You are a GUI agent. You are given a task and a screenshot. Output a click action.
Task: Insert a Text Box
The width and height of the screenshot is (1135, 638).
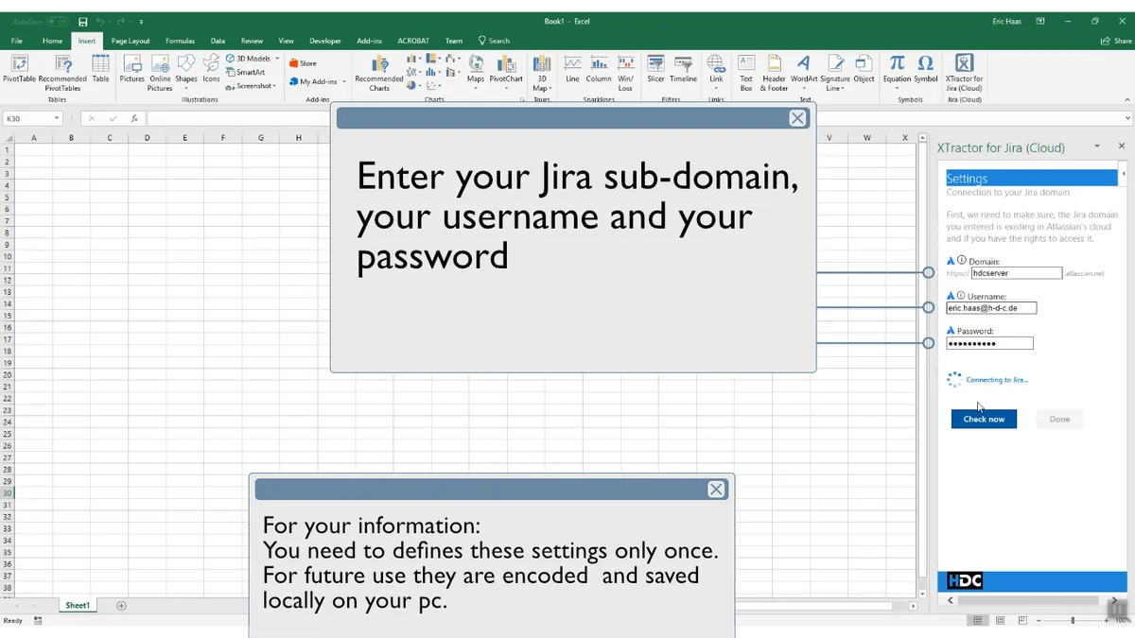click(746, 72)
